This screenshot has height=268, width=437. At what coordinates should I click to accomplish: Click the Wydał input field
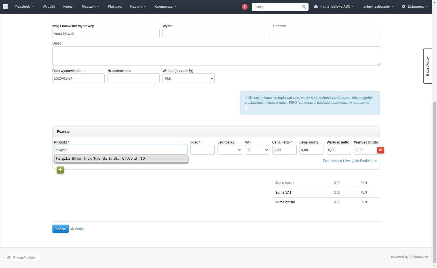coord(216,33)
